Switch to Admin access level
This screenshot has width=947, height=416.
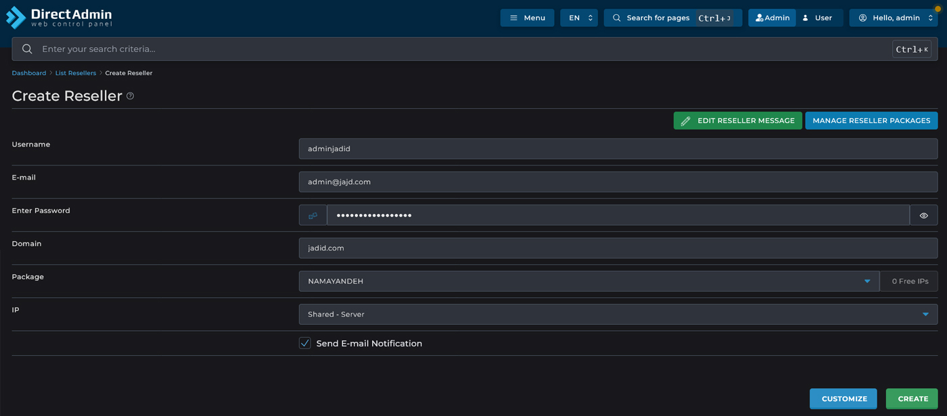[772, 18]
